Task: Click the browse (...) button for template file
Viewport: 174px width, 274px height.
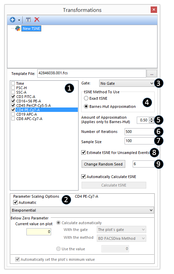Action: pos(152,74)
